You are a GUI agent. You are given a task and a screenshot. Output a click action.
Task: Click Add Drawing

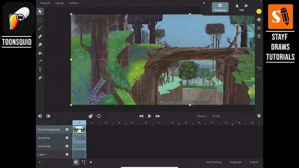tap(214, 162)
